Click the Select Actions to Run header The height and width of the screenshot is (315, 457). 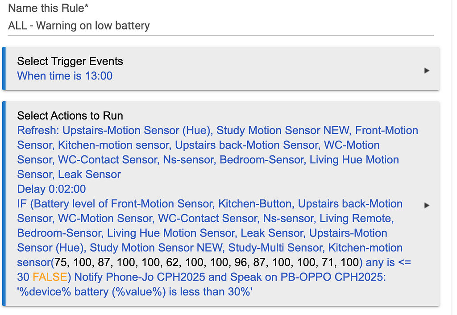[x=70, y=116]
